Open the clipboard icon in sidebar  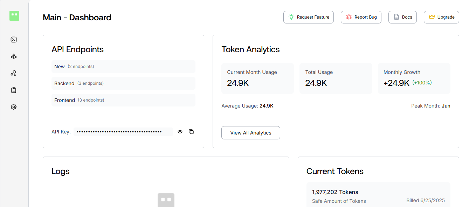tap(14, 90)
